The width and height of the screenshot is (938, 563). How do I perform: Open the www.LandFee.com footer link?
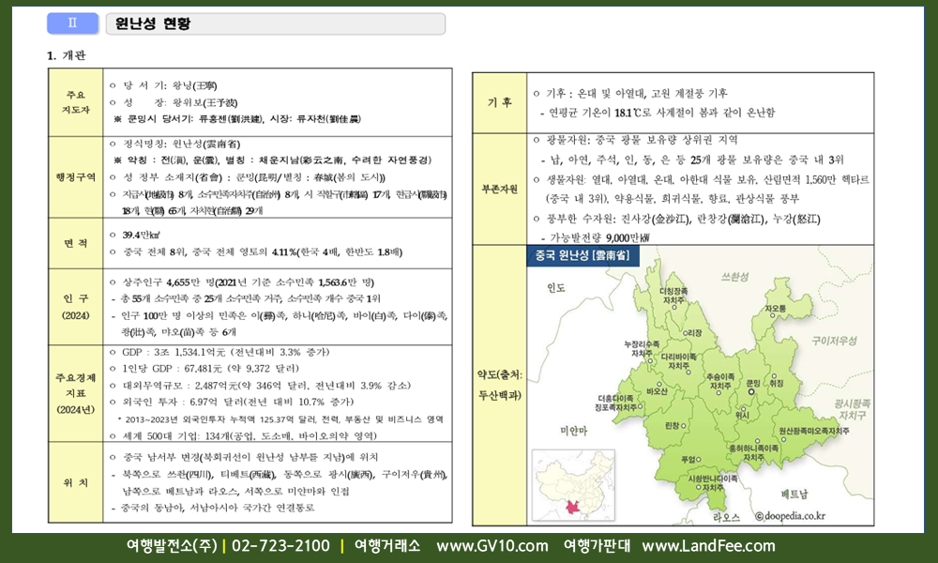(708, 546)
